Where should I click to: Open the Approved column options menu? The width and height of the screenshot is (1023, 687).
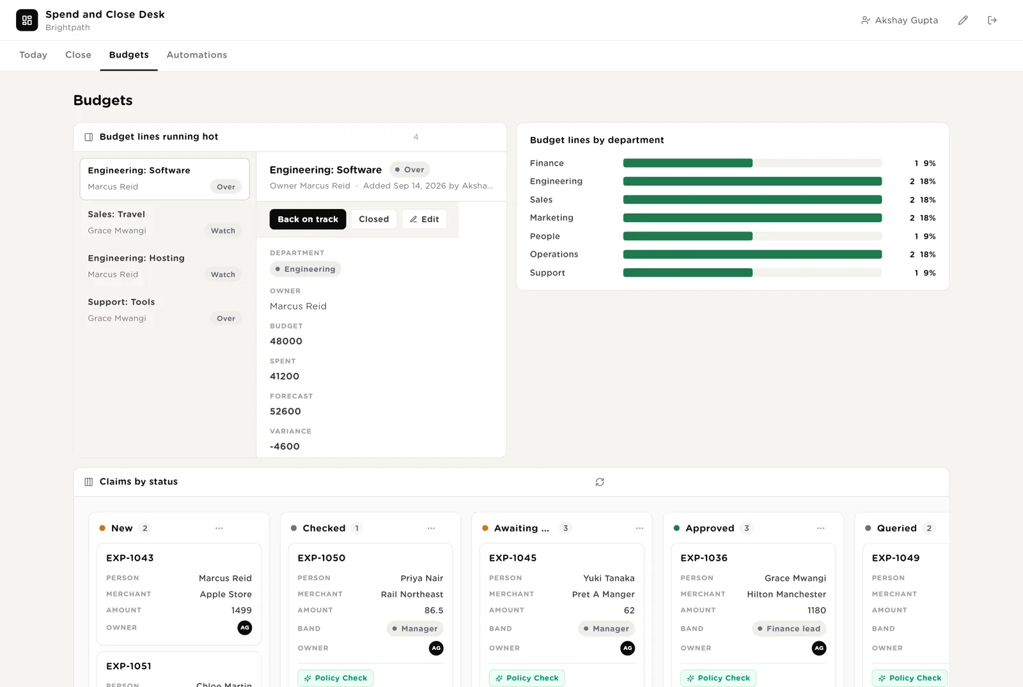pos(821,528)
